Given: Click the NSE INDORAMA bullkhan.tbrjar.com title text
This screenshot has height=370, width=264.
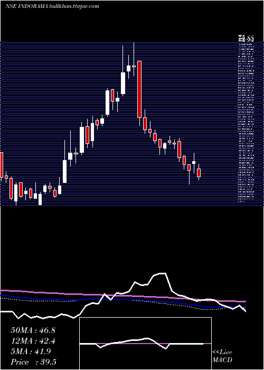Looking at the screenshot, I should tap(52, 6).
